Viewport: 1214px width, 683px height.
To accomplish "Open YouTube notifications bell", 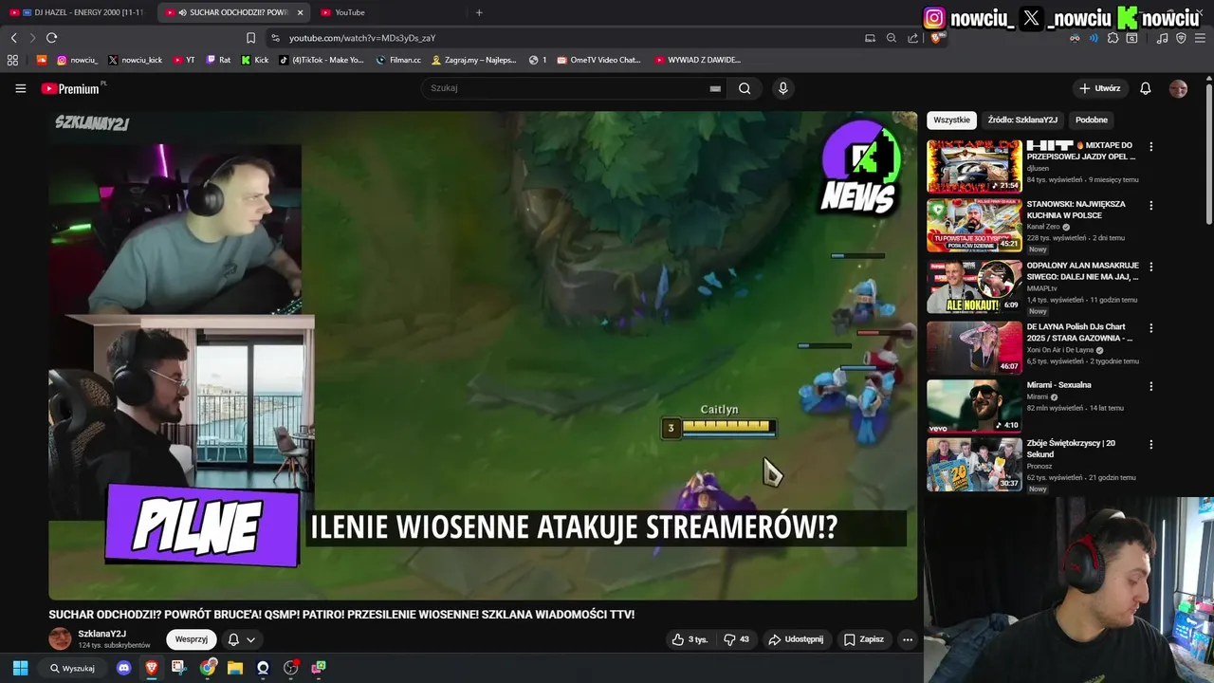I will tap(1145, 88).
